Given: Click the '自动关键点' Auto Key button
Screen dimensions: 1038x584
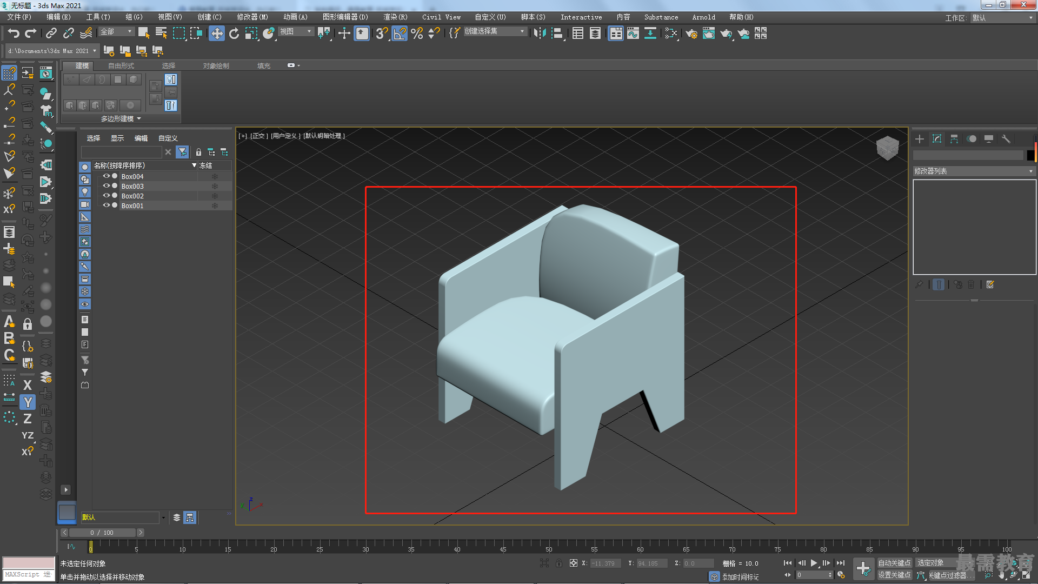Looking at the screenshot, I should click(x=894, y=563).
